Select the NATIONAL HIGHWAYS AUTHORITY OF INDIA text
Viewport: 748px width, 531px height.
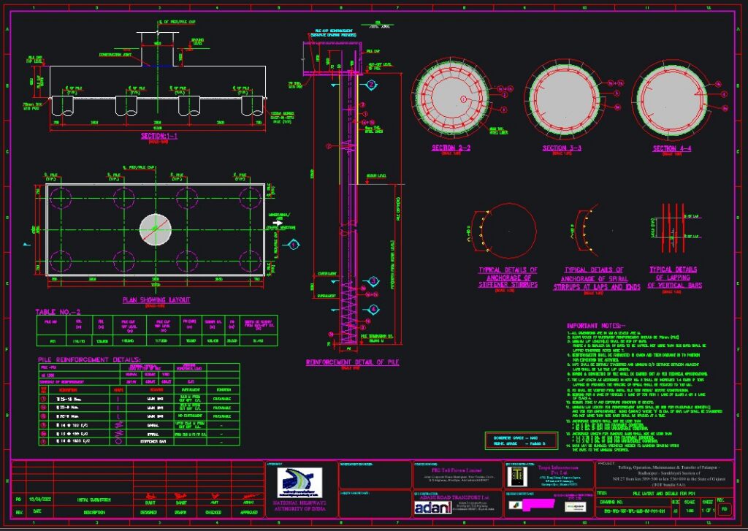coord(299,506)
